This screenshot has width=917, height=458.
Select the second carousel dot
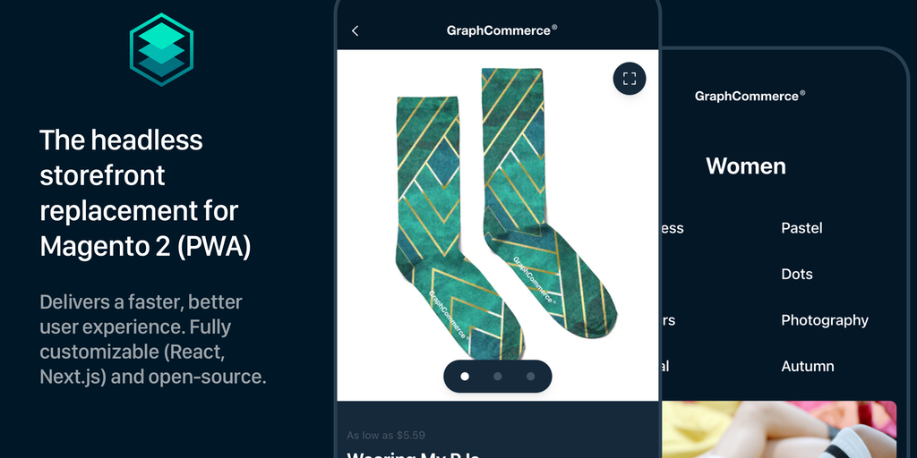pyautogui.click(x=498, y=377)
